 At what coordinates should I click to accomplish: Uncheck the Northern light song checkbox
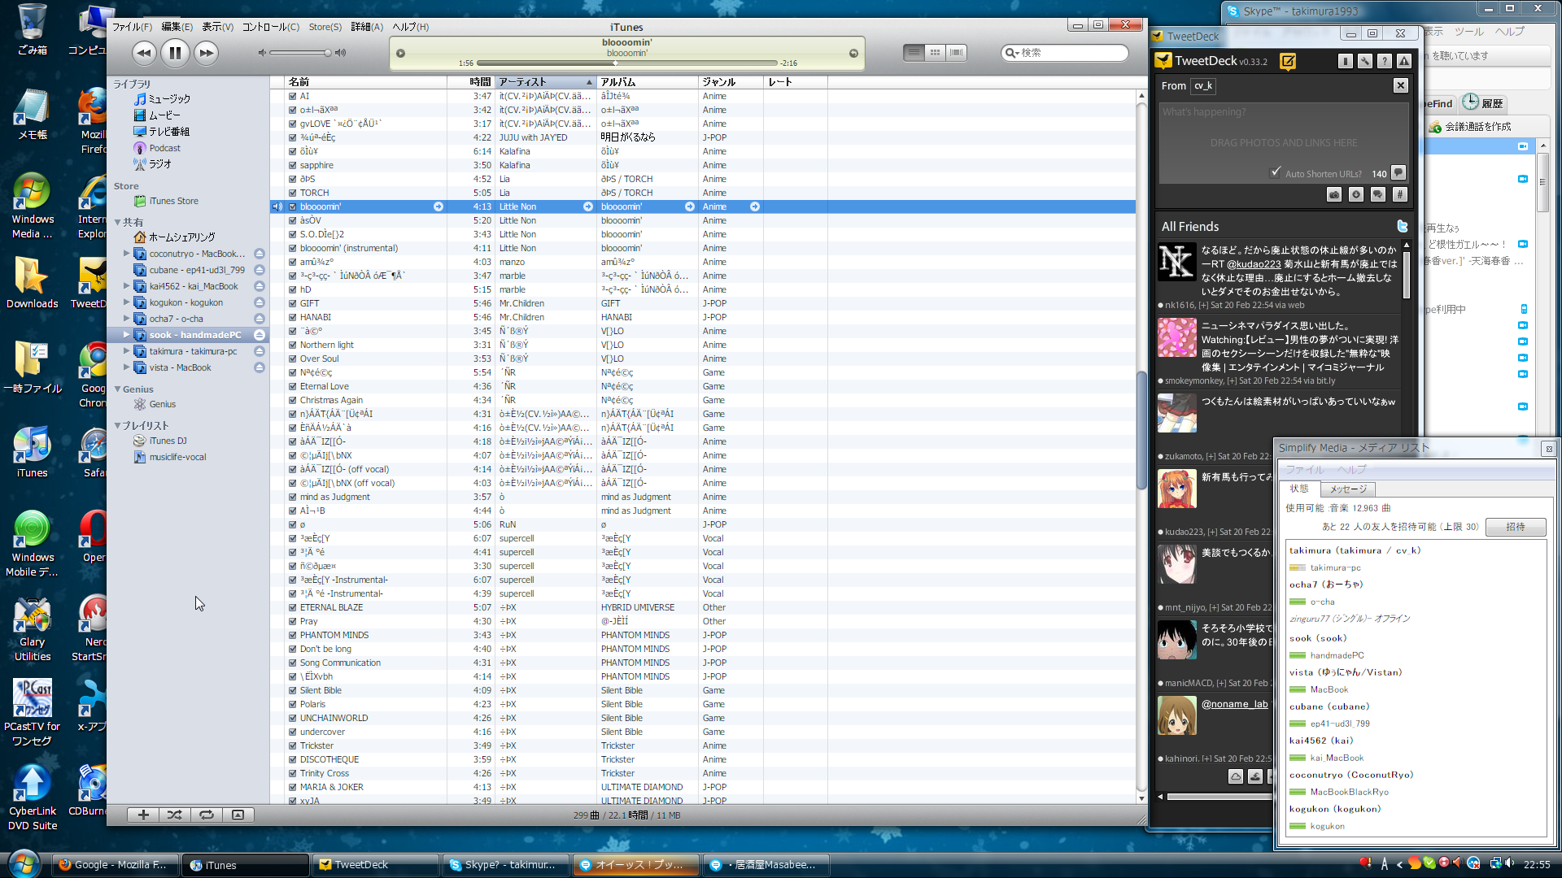click(x=293, y=345)
